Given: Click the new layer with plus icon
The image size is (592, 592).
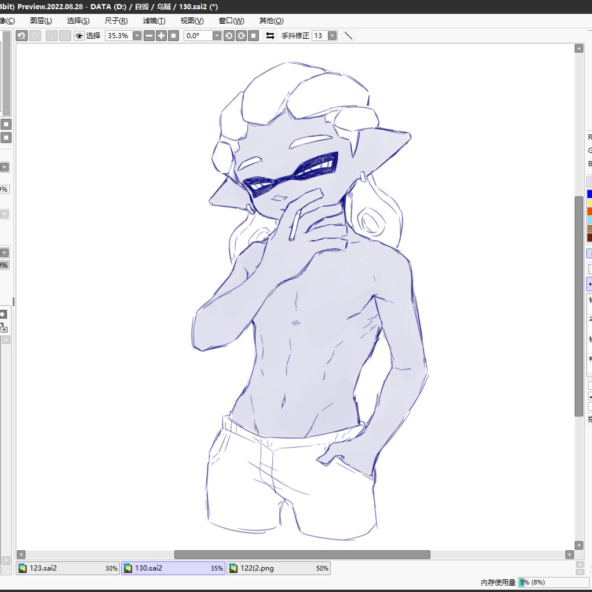Looking at the screenshot, I should (3, 328).
